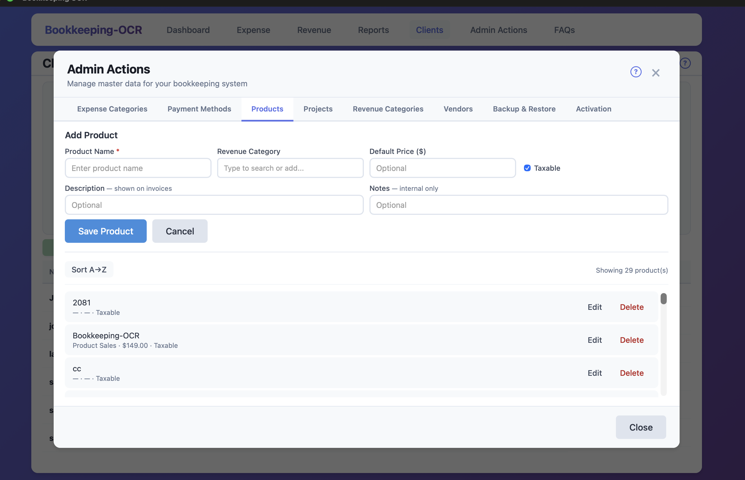Delete the Bookkeeping-OCR product

click(632, 340)
